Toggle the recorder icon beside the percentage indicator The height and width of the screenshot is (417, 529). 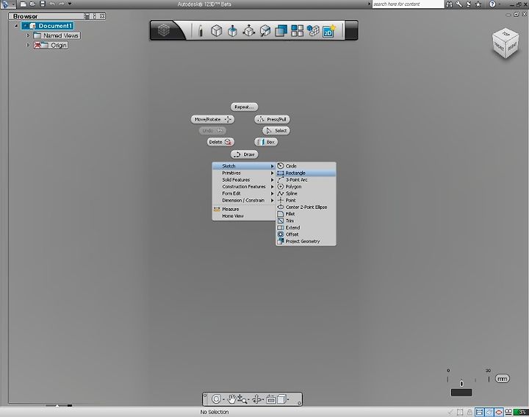coord(508,412)
